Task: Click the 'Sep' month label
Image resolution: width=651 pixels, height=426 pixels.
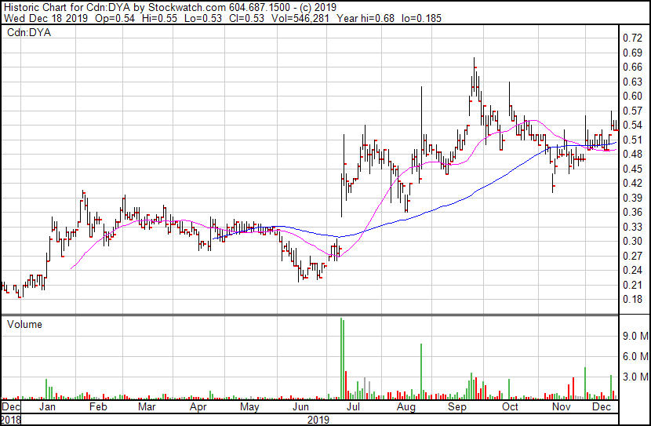Action: [457, 407]
